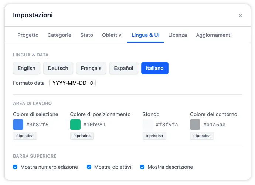Click the #3b82f6 hex value
Viewport: 255px width, 185px height.
point(37,125)
